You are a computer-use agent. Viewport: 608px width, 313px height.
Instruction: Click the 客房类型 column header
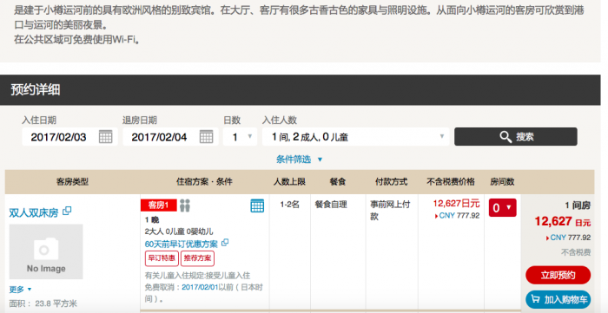click(x=72, y=181)
